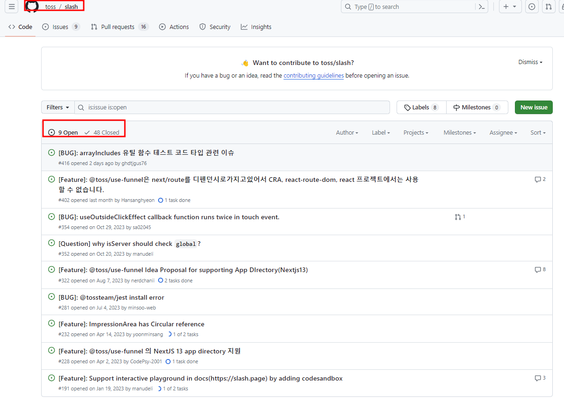Open the hamburger navigation menu
Screen dimensions: 564x403
pos(12,7)
